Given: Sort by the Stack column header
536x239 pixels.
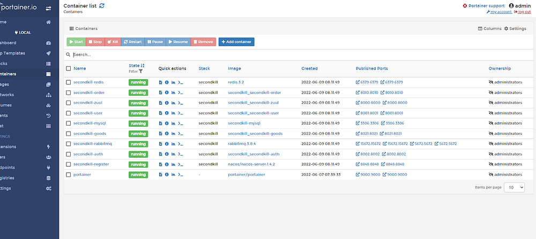Looking at the screenshot, I should pos(204,68).
